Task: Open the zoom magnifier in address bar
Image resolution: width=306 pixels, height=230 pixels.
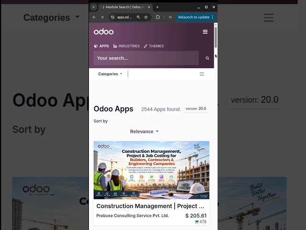Action: [x=138, y=17]
